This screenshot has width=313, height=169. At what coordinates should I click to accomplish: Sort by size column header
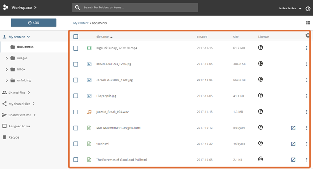(236, 37)
